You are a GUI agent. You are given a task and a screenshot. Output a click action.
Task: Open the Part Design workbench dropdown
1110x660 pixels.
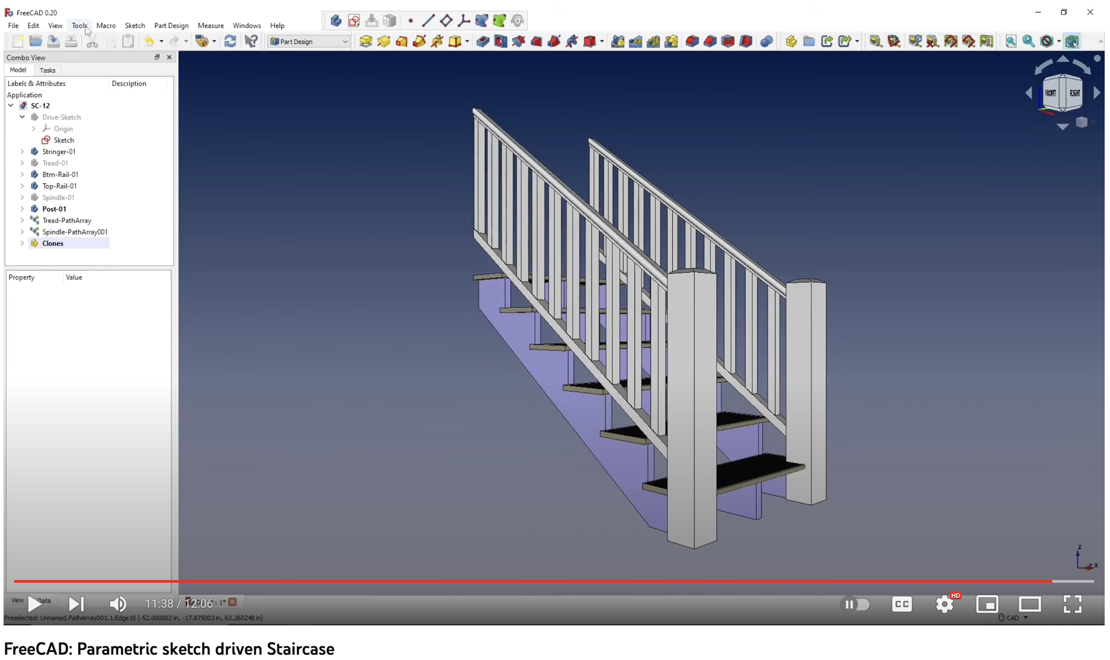(x=309, y=41)
